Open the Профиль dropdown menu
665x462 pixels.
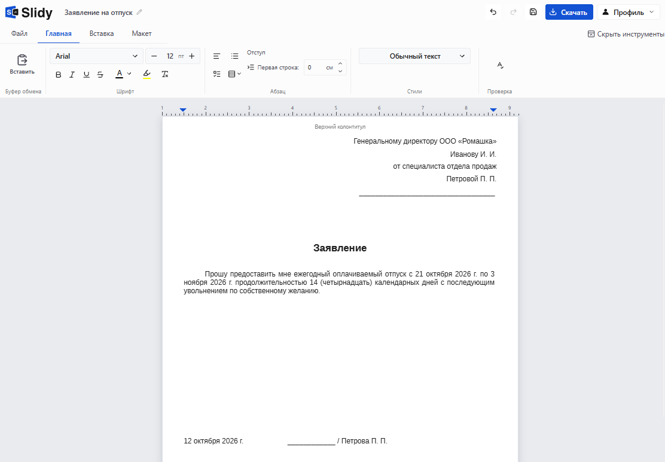point(628,13)
